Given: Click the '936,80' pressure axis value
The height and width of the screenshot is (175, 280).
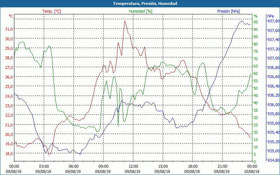Looking at the screenshot, I should (x=273, y=68).
